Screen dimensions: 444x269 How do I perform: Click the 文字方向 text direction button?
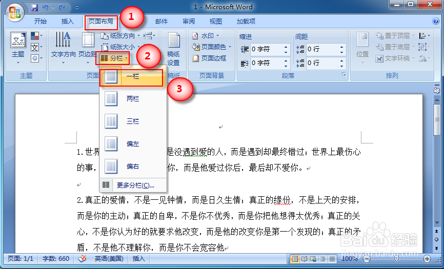(x=63, y=48)
